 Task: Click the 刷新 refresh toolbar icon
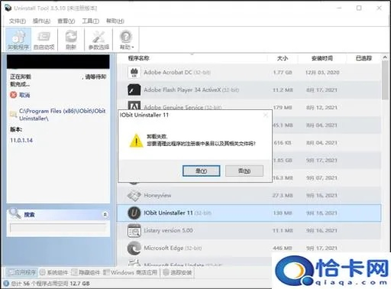(71, 39)
